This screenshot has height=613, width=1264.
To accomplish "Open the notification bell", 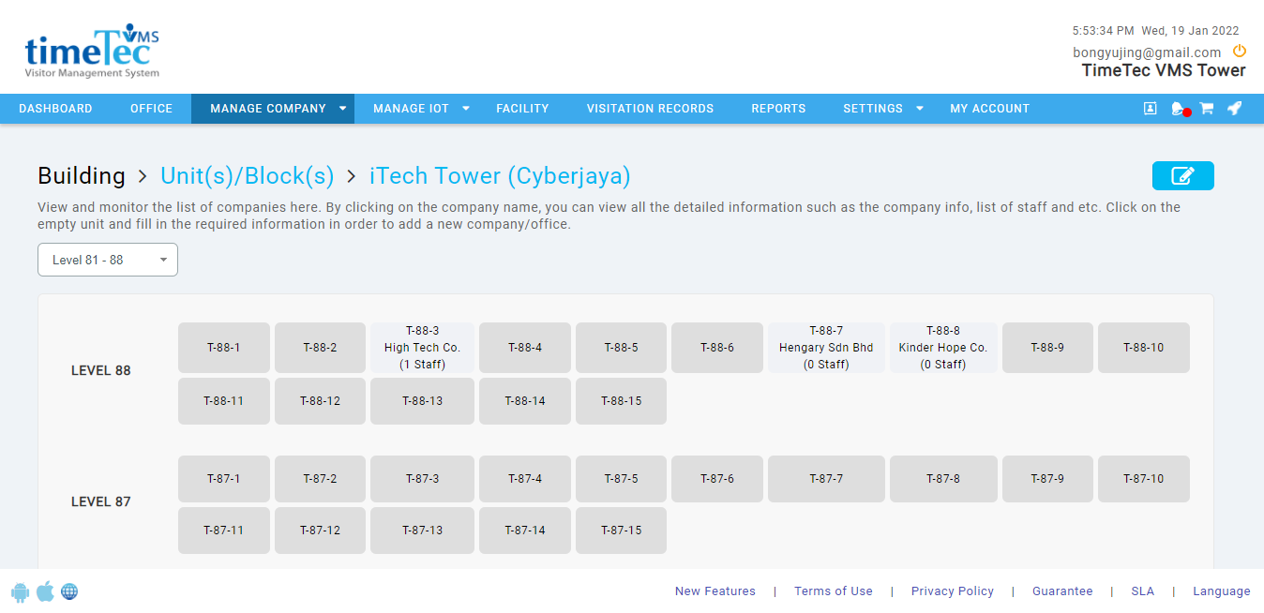I will (1179, 109).
